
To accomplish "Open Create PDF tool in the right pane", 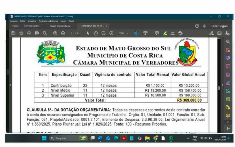I will pos(228,50).
